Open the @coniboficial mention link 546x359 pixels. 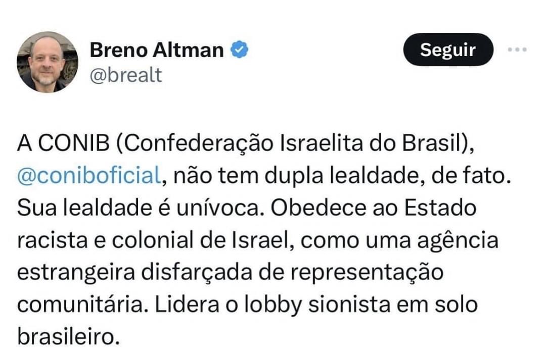(x=88, y=177)
